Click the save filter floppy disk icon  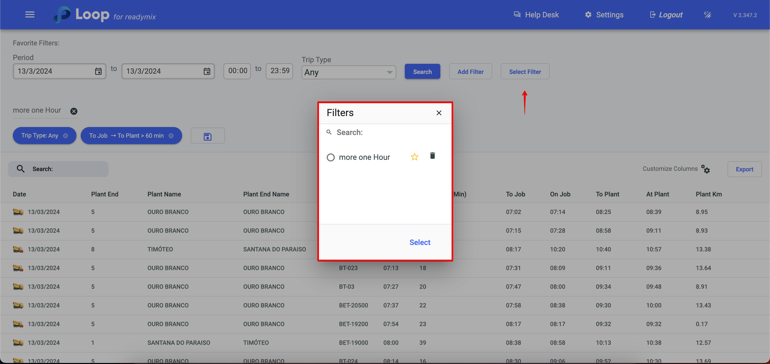coord(207,136)
